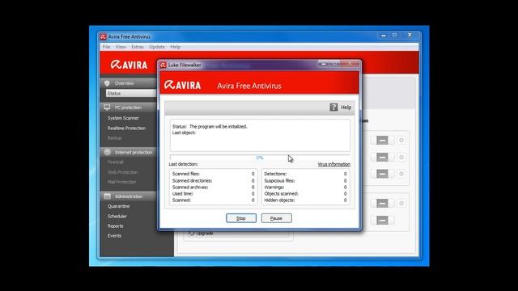
Task: Click the Overview shield icon in the sidebar
Action: point(107,83)
